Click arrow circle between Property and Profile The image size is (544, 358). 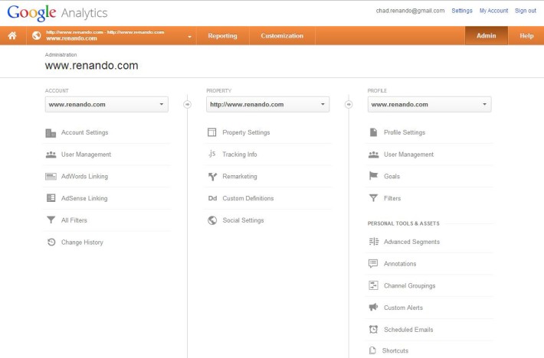[x=349, y=104]
